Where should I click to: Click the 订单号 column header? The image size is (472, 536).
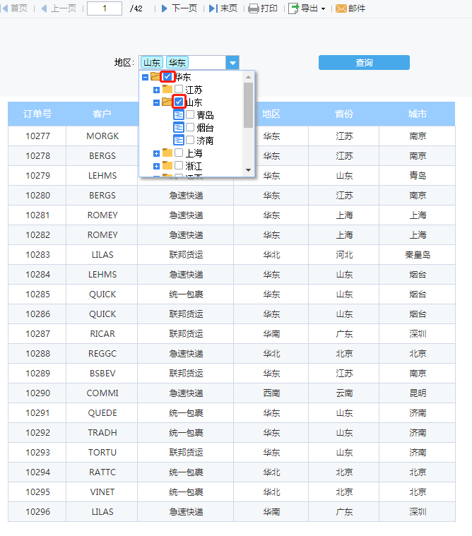[x=37, y=114]
